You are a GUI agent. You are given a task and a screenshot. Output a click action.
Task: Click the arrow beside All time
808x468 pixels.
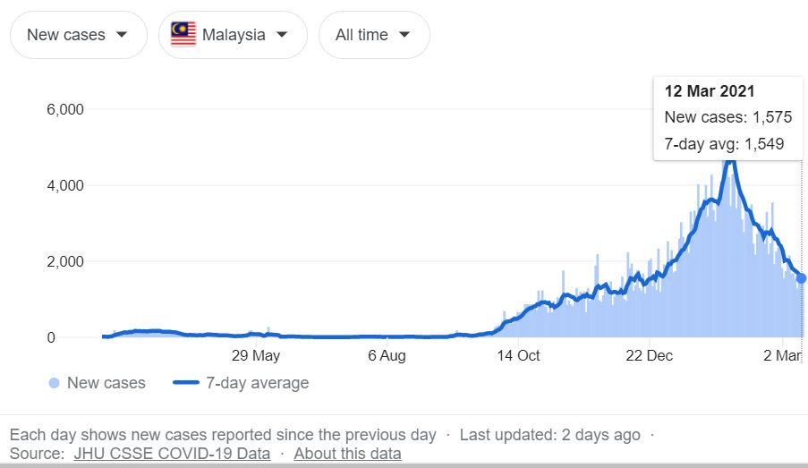(x=404, y=35)
